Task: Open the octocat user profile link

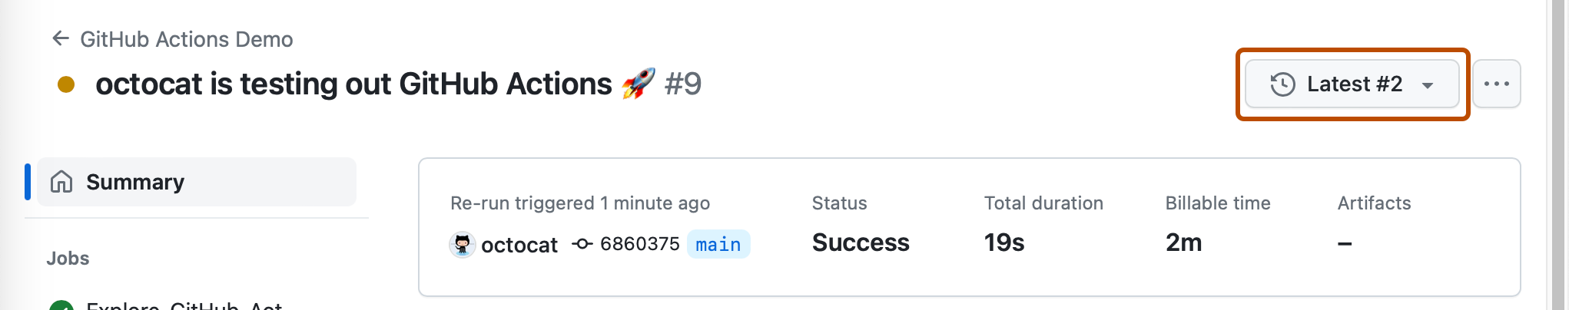Action: 519,245
